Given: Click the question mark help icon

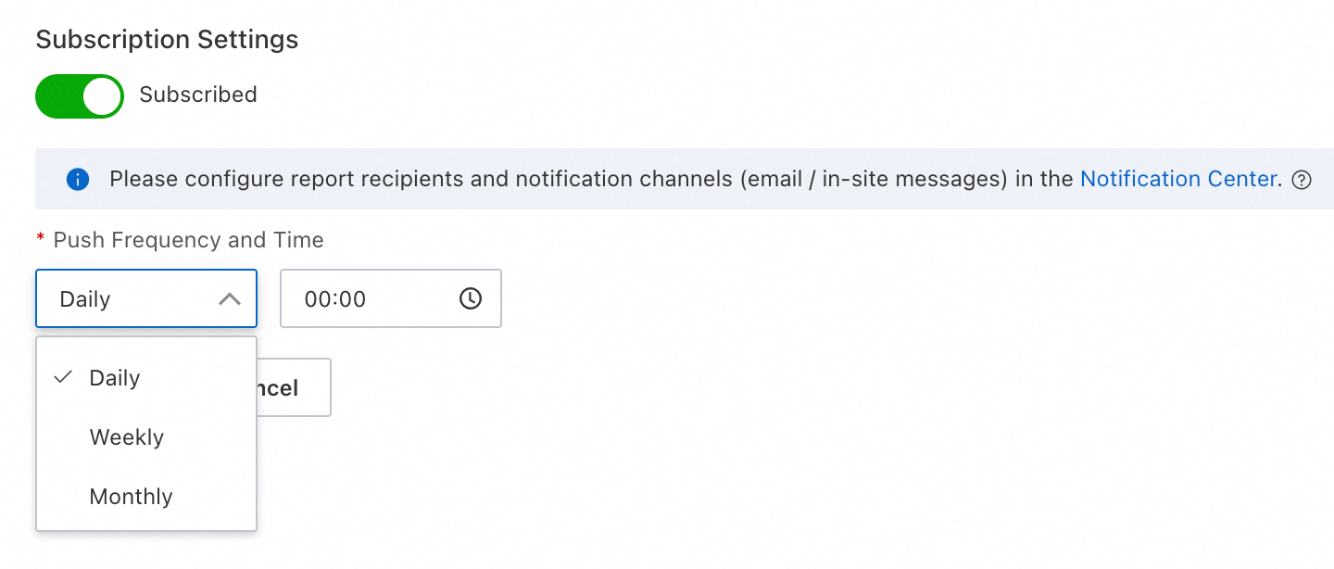Looking at the screenshot, I should (1302, 180).
